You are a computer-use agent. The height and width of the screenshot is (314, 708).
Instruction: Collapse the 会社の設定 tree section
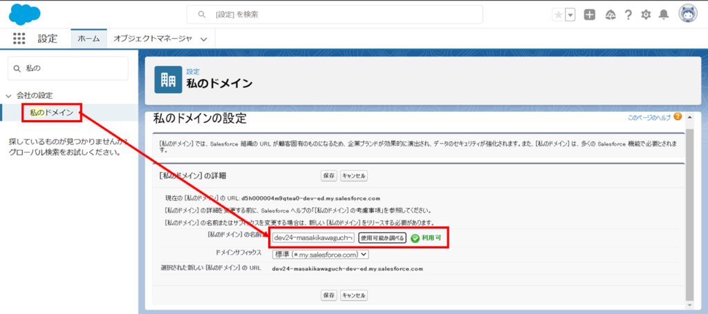[x=8, y=95]
